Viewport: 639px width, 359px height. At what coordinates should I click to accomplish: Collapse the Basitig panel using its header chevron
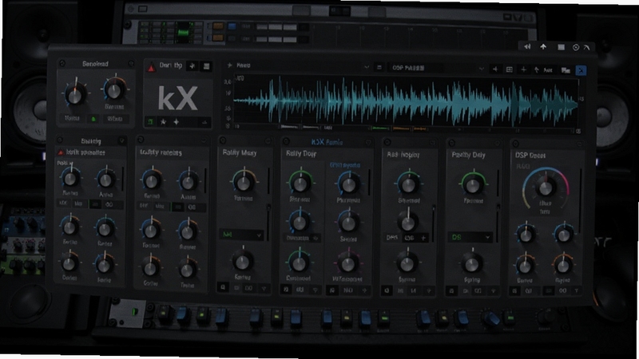pos(122,141)
